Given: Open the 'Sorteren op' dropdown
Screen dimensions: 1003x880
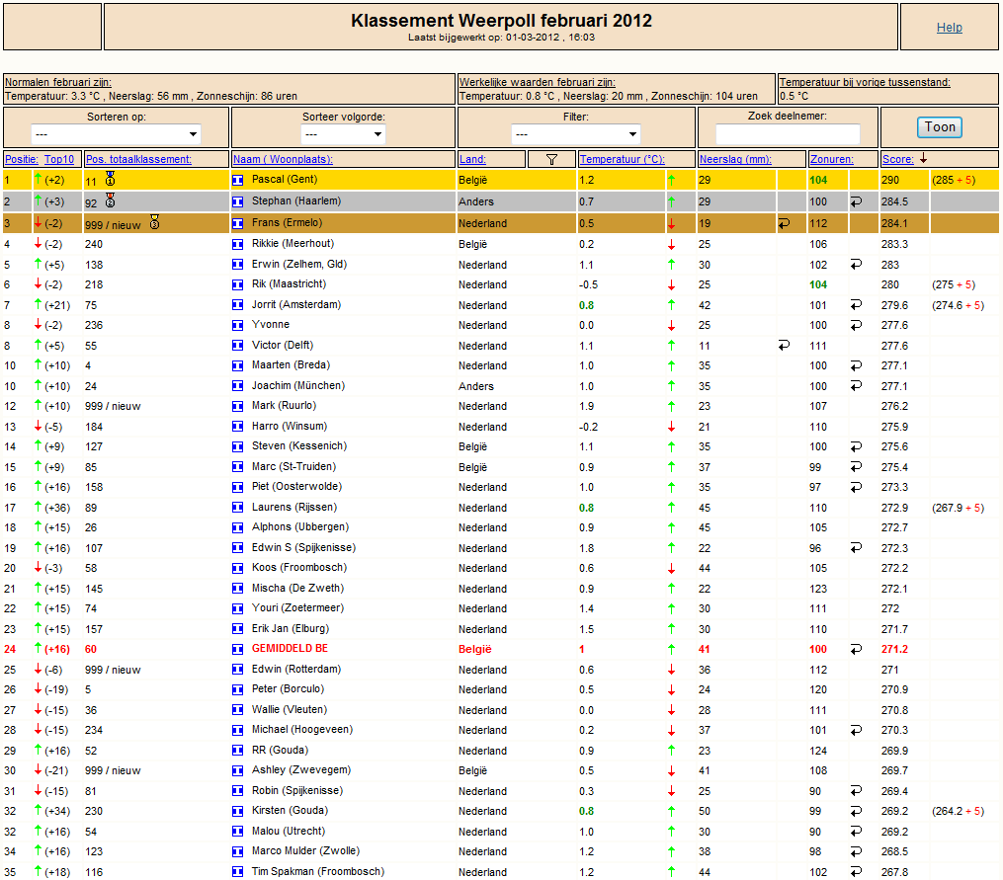Looking at the screenshot, I should click(116, 134).
